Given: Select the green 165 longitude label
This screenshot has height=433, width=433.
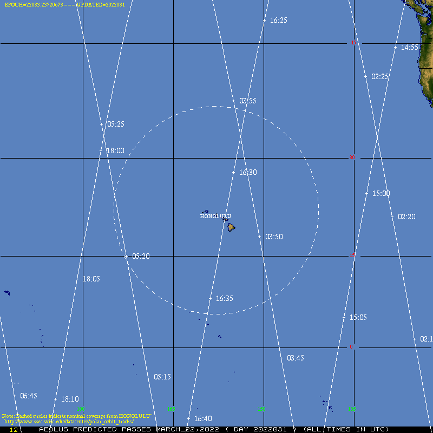Looking at the screenshot, I should pyautogui.click(x=171, y=409).
